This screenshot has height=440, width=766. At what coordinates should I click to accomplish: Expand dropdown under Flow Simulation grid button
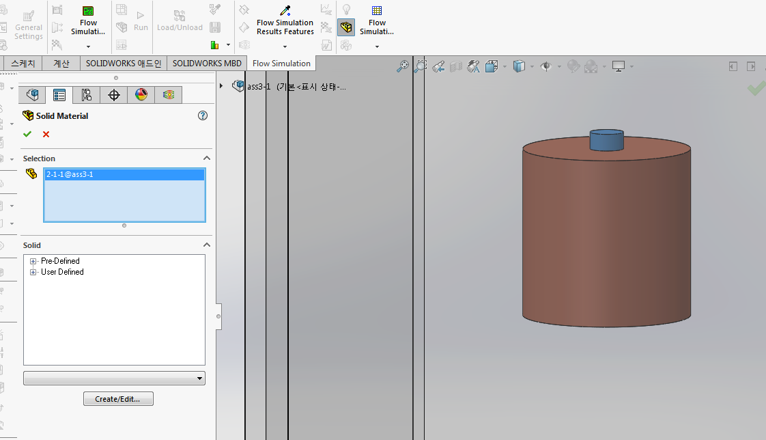[377, 47]
